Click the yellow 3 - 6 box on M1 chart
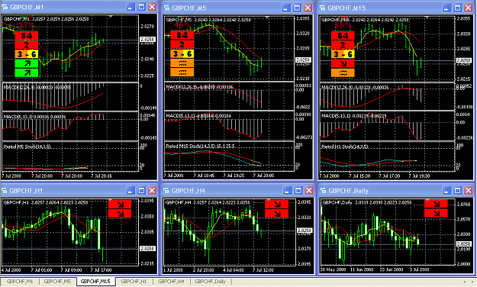 [x=27, y=54]
